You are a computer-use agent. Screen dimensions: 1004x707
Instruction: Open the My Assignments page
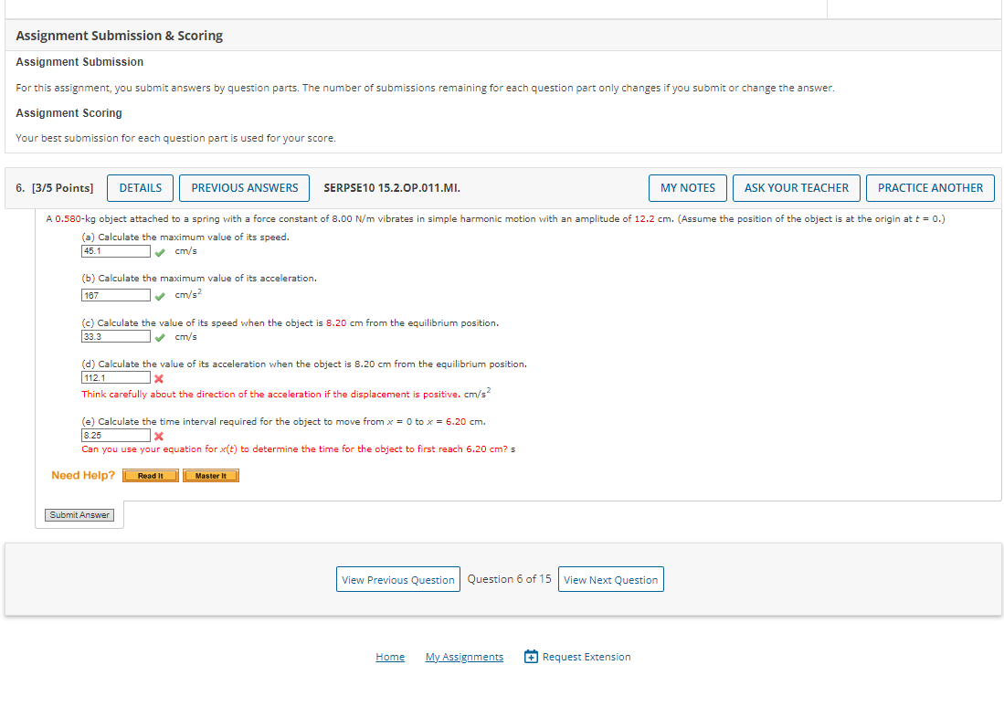464,656
